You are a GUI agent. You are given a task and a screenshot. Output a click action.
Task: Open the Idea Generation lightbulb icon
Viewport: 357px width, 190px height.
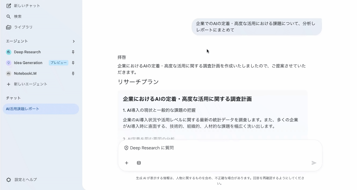click(x=9, y=63)
